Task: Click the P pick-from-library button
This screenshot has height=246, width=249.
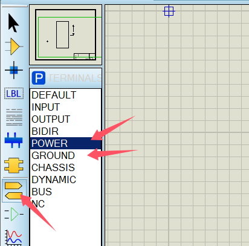Action: [x=39, y=78]
